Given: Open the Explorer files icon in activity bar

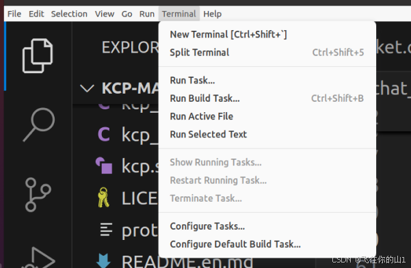Looking at the screenshot, I should (x=38, y=55).
